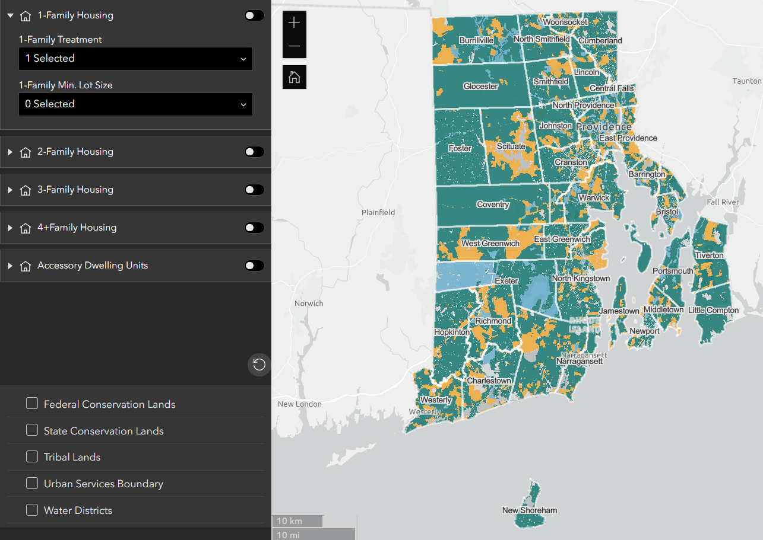This screenshot has width=763, height=540.
Task: Turn on the Accessory Dwelling Units toggle
Action: [254, 265]
